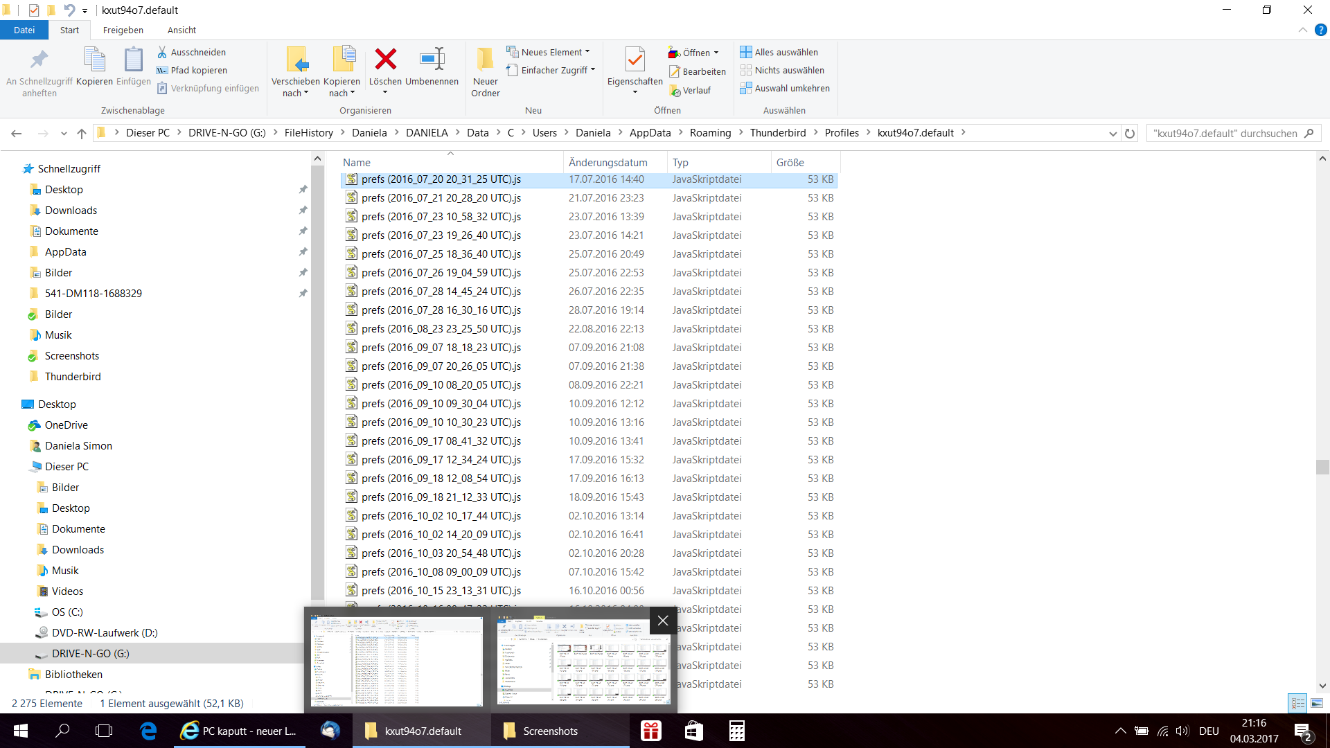This screenshot has width=1330, height=748.
Task: Click the red Löschen delete icon
Action: click(385, 60)
